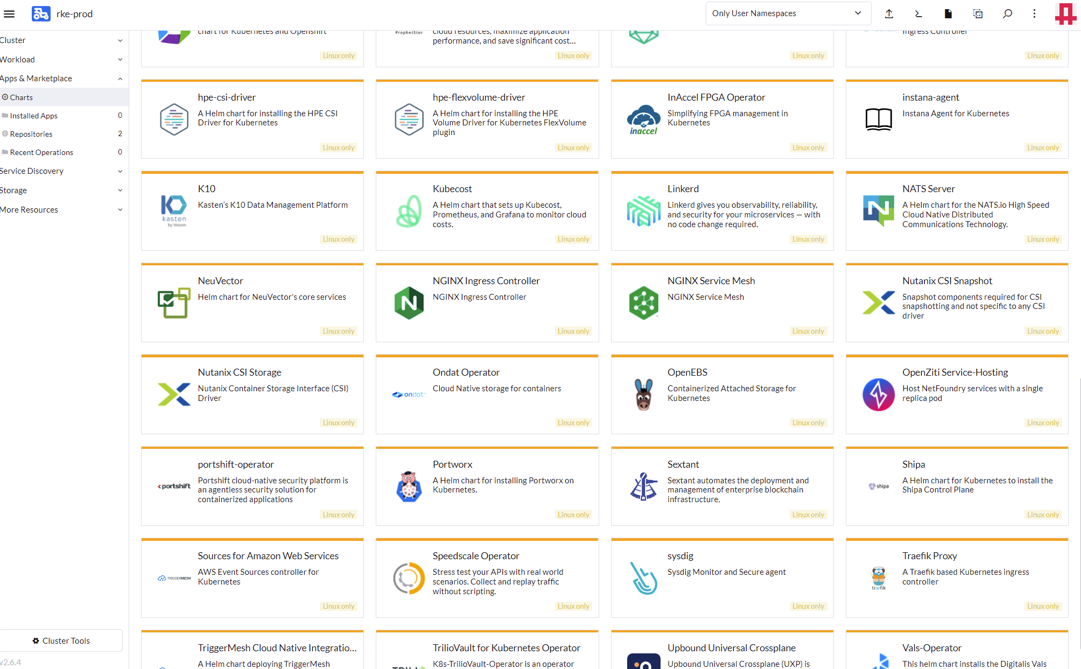Open the kubectl shell icon
The height and width of the screenshot is (669, 1081).
(918, 14)
